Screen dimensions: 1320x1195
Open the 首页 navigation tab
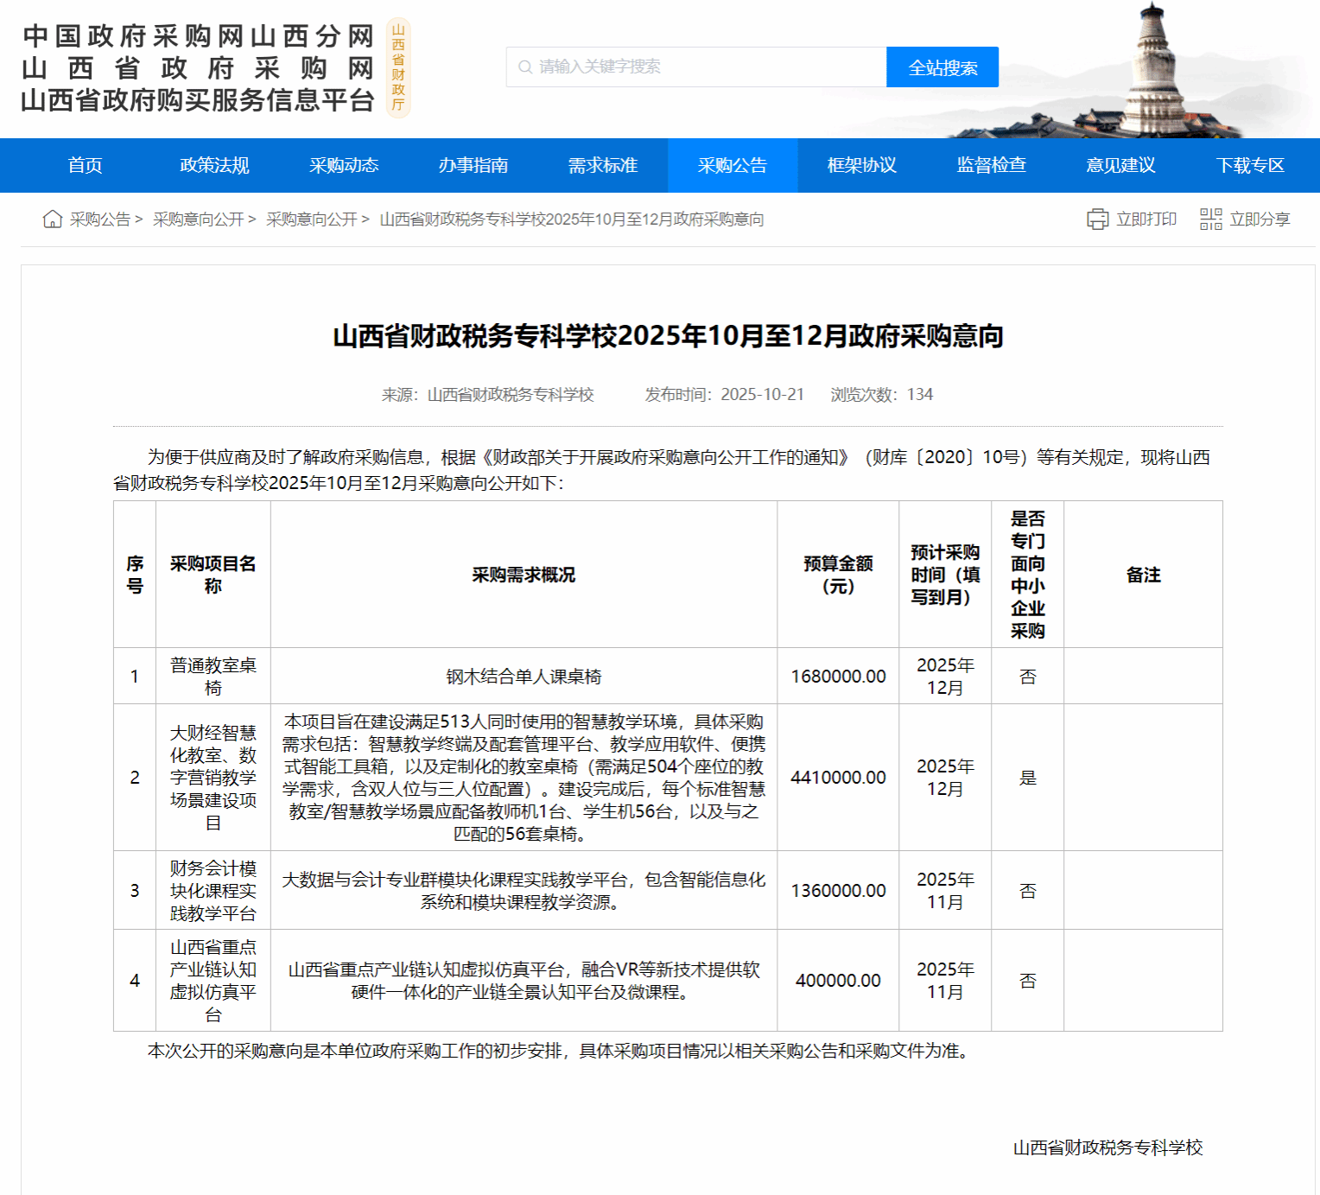point(86,165)
